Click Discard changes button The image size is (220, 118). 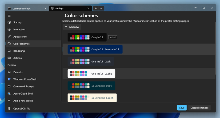[x=199, y=108]
